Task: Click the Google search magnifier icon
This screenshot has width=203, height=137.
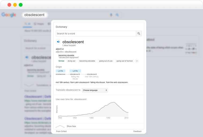Action: click(x=117, y=15)
